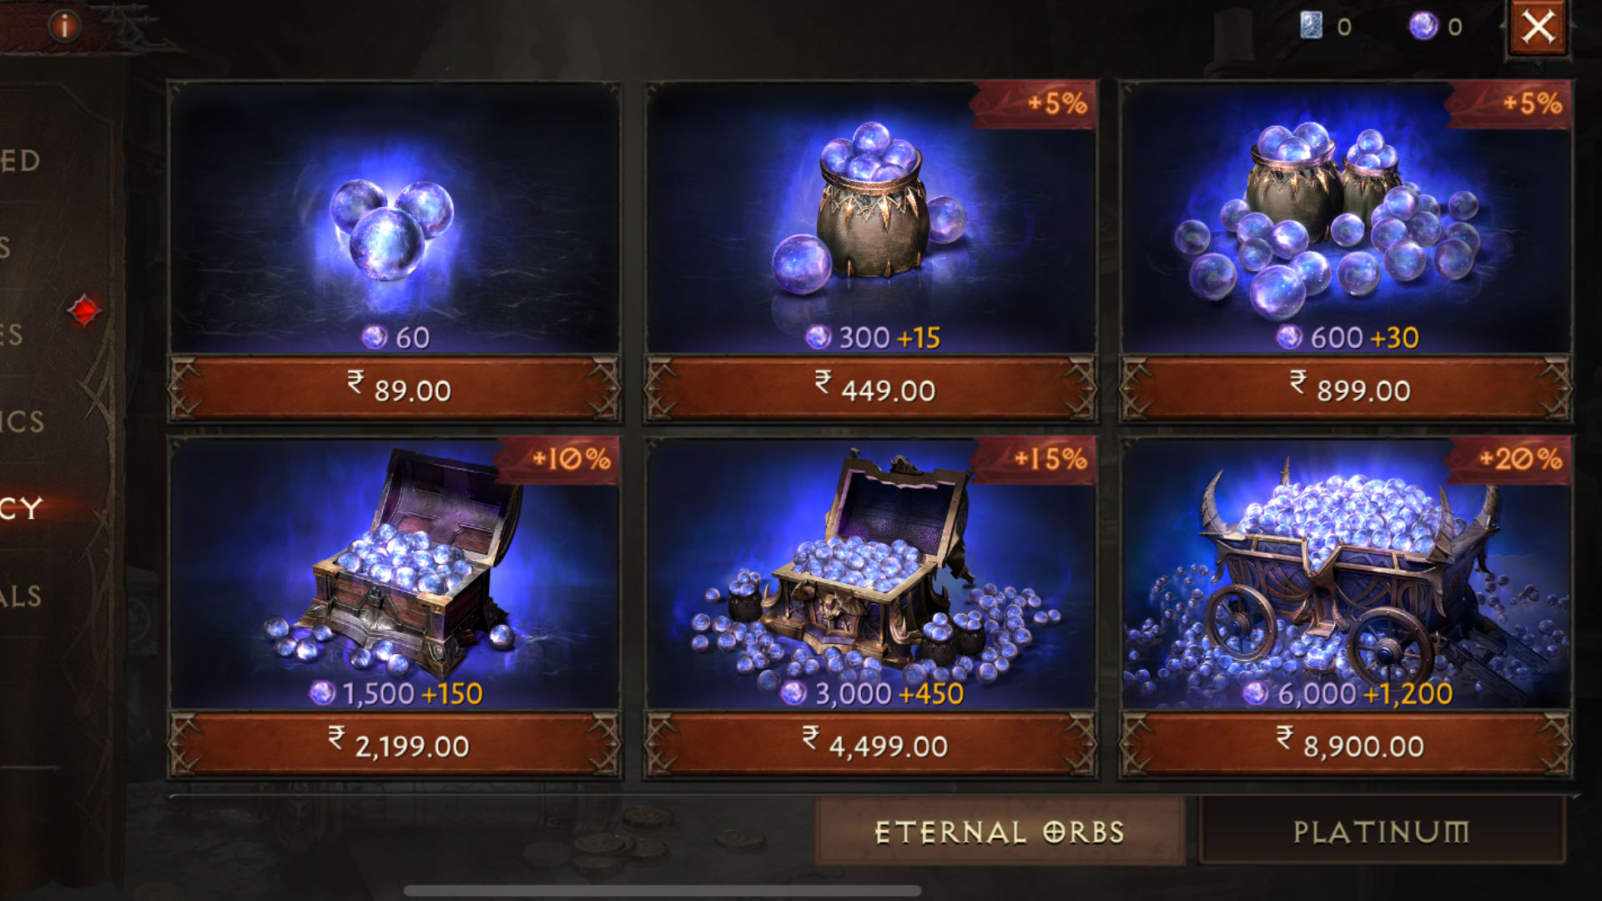Viewport: 1602px width, 901px height.
Task: Choose the orb pouch 300 +15 pack
Action: click(870, 219)
